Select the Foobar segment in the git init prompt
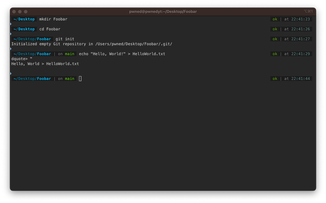This screenshot has height=203, width=326. (x=44, y=39)
